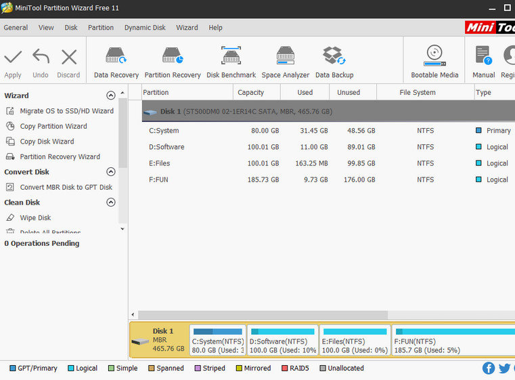This screenshot has height=380, width=515.
Task: Click the Unallocated legend swatch
Action: (323, 368)
